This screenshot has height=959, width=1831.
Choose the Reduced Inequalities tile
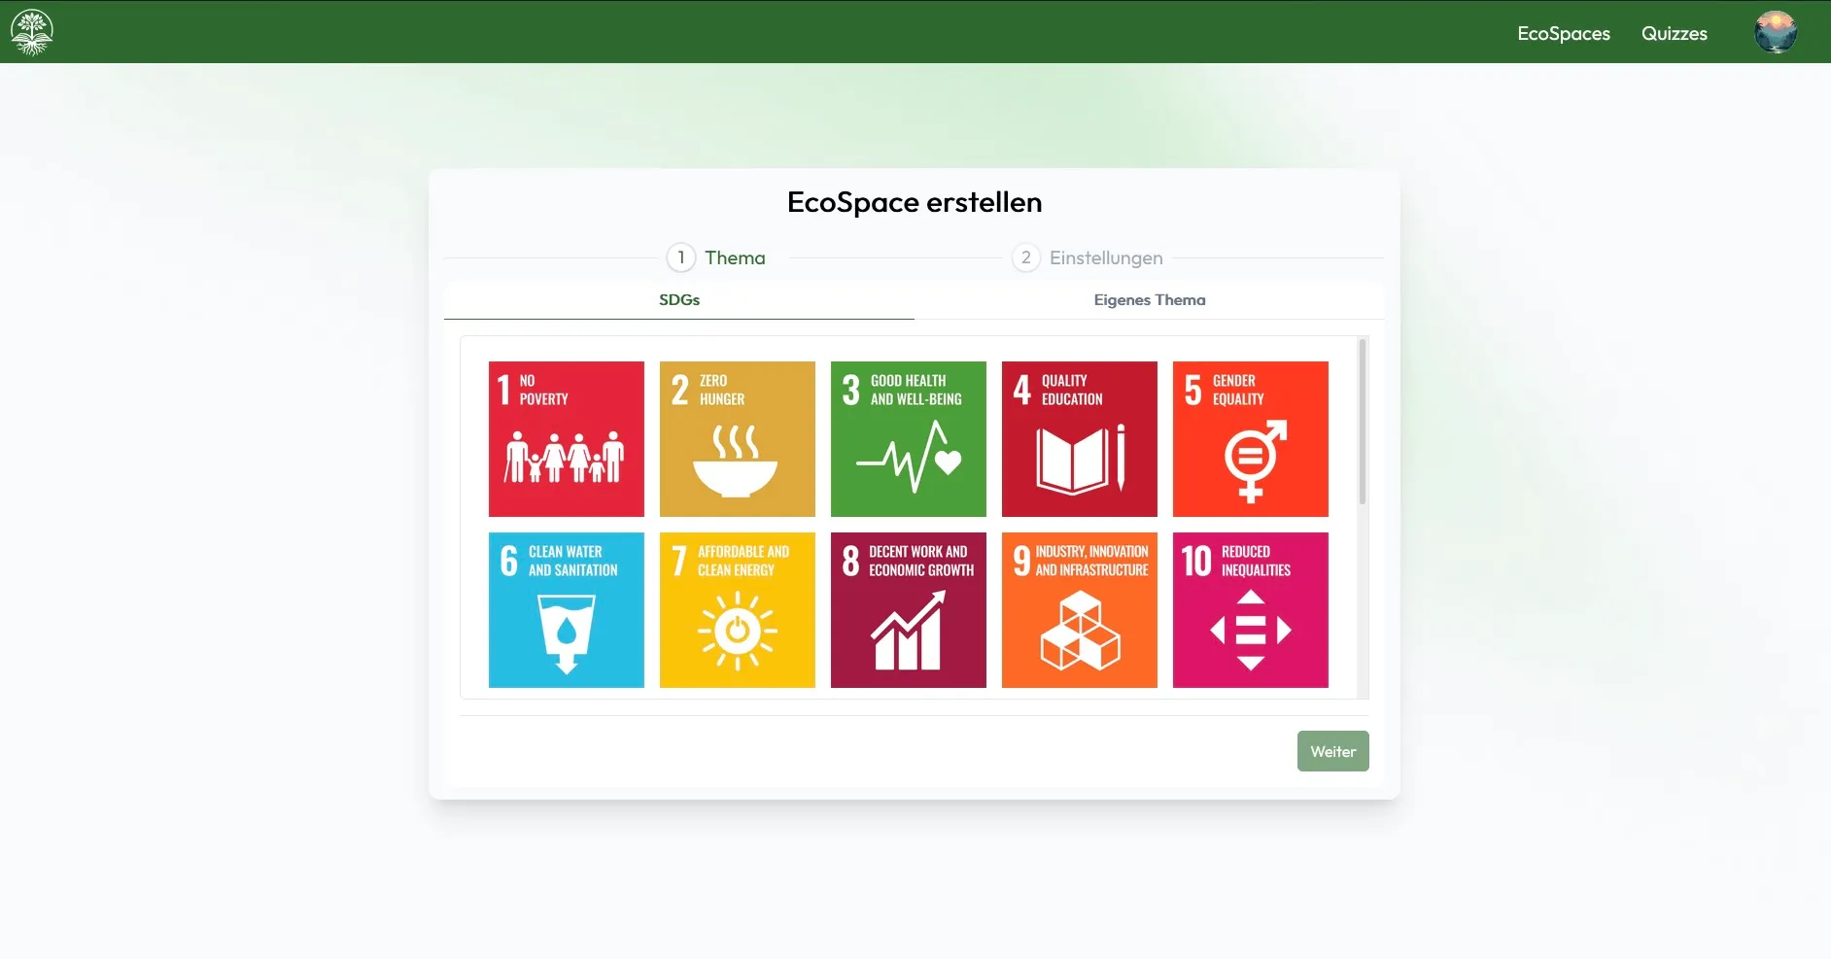tap(1251, 610)
